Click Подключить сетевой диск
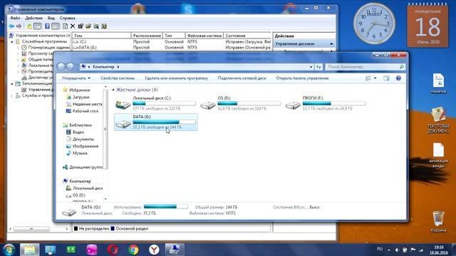The image size is (456, 256). 242,78
